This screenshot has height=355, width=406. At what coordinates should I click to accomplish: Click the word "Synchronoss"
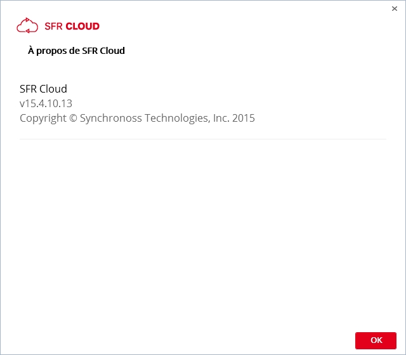pos(110,118)
